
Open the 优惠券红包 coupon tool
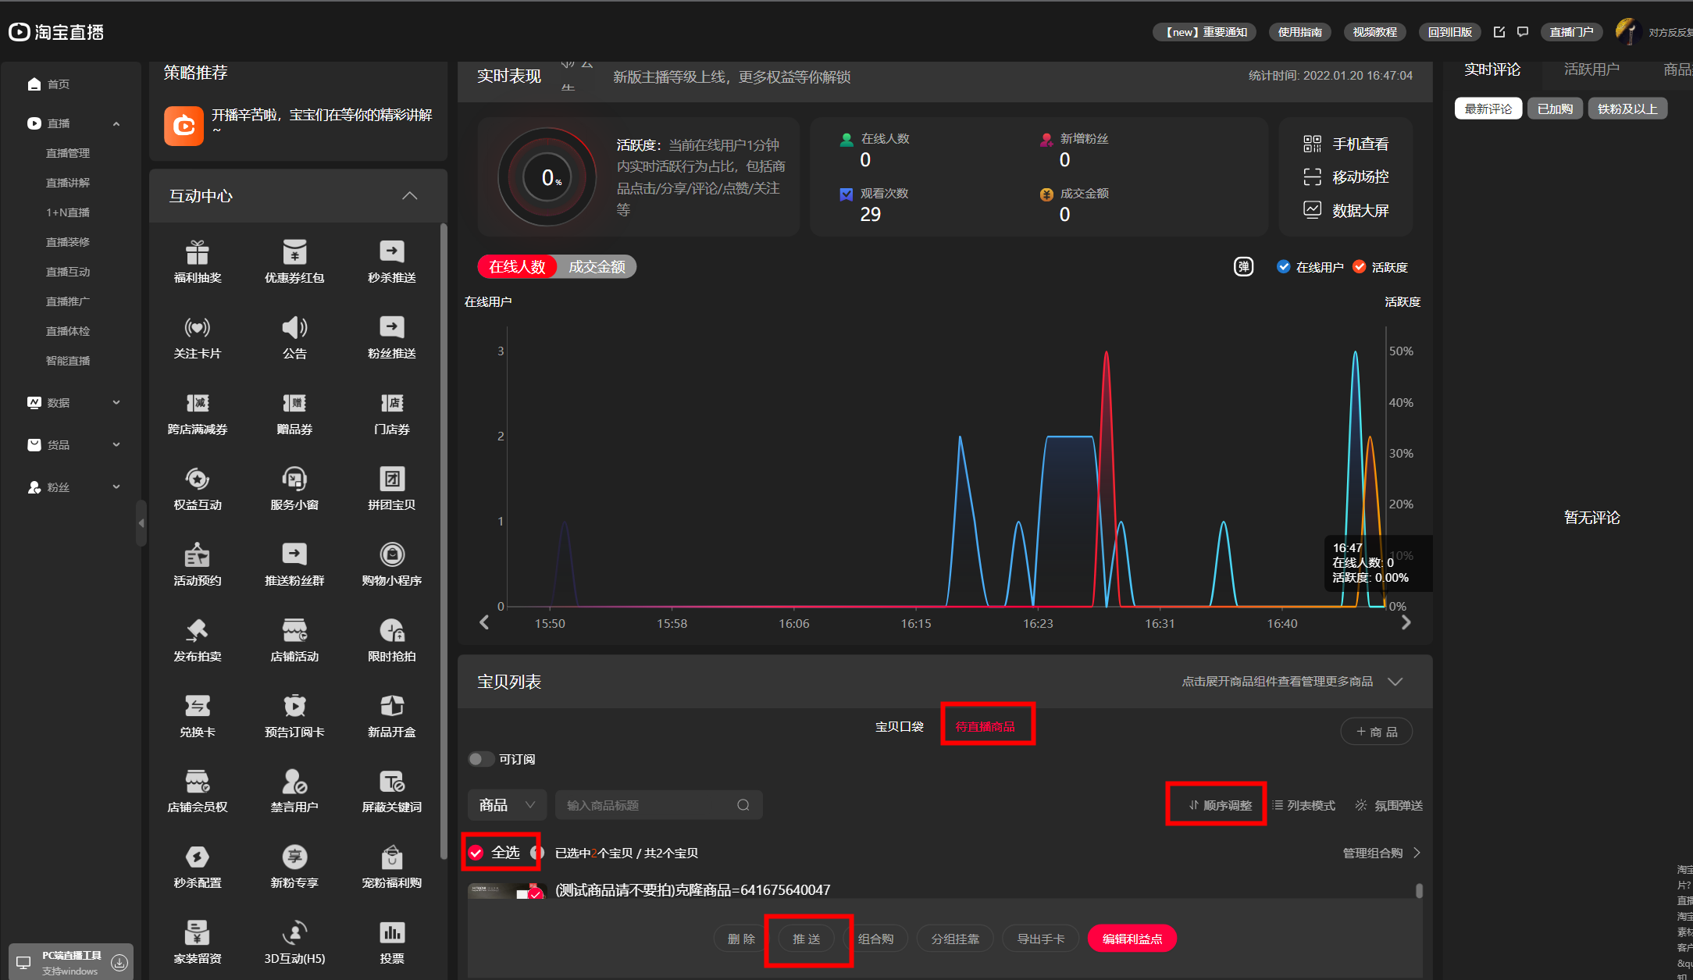tap(294, 253)
